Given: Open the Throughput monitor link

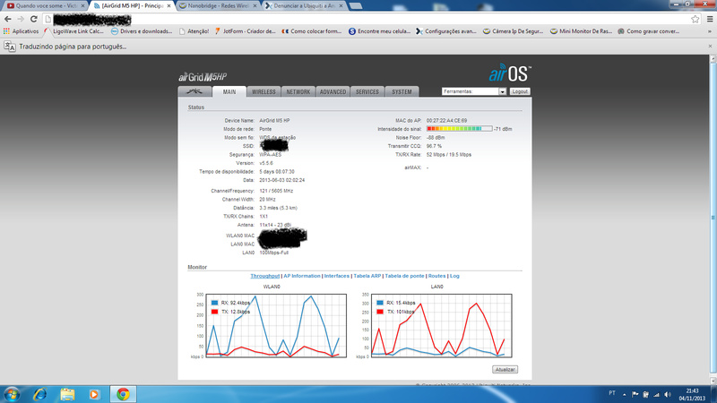Looking at the screenshot, I should (x=264, y=276).
